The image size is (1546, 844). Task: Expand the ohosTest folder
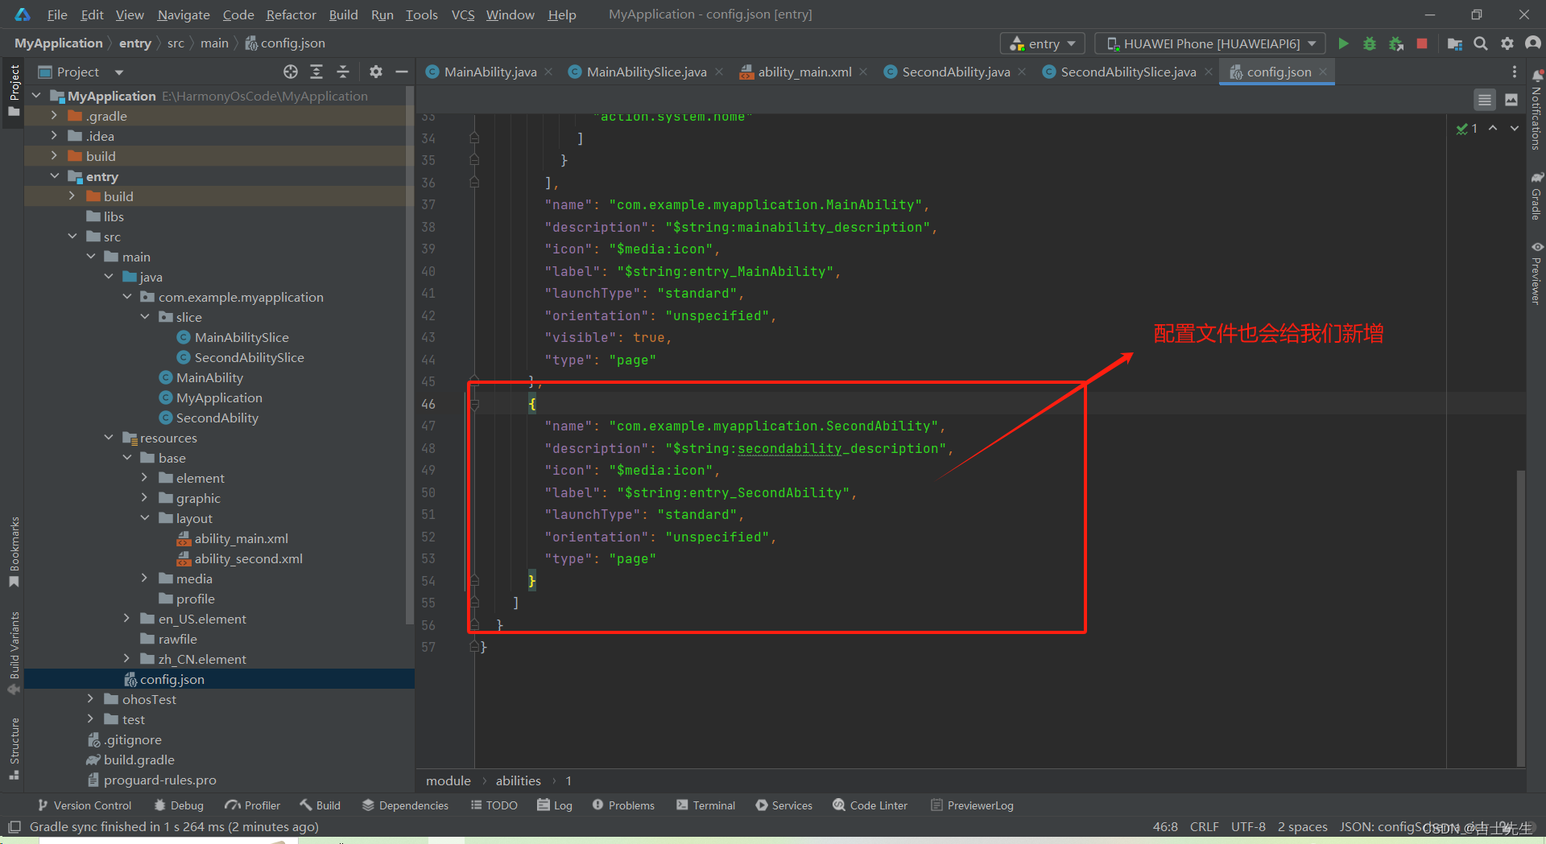coord(90,699)
